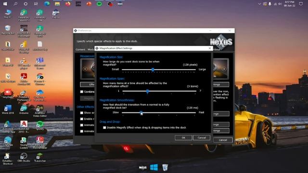Image resolution: width=308 pixels, height=173 pixels.
Task: Open the Chrome desktop shortcut
Action: [x=40, y=79]
